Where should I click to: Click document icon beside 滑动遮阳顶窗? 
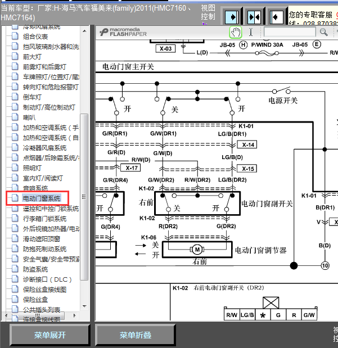coord(15,238)
